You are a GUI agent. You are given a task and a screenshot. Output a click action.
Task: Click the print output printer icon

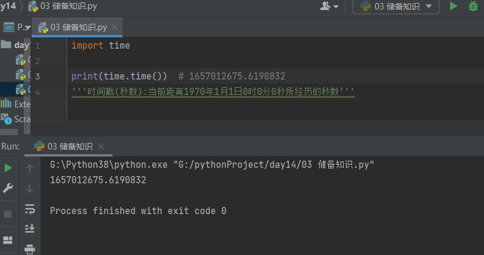[x=30, y=249]
